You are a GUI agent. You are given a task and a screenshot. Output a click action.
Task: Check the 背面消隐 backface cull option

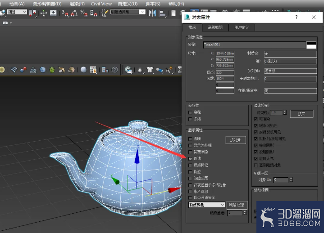point(190,152)
